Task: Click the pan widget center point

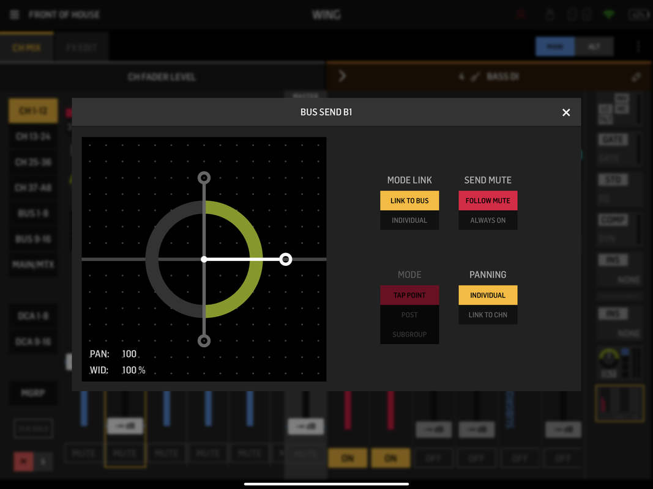Action: (204, 259)
